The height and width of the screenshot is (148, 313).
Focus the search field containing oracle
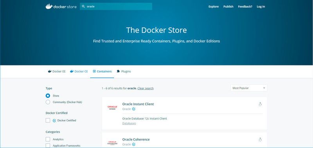[116, 6]
